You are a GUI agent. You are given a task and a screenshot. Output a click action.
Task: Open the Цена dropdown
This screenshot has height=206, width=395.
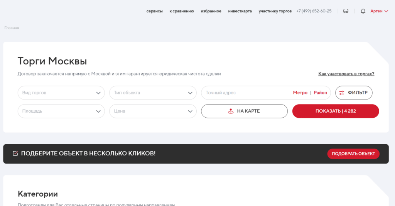(153, 111)
